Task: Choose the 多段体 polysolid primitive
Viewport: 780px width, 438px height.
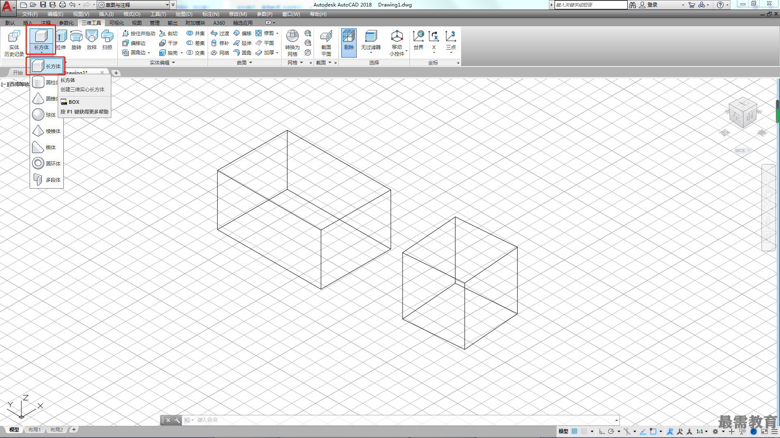Action: tap(46, 180)
